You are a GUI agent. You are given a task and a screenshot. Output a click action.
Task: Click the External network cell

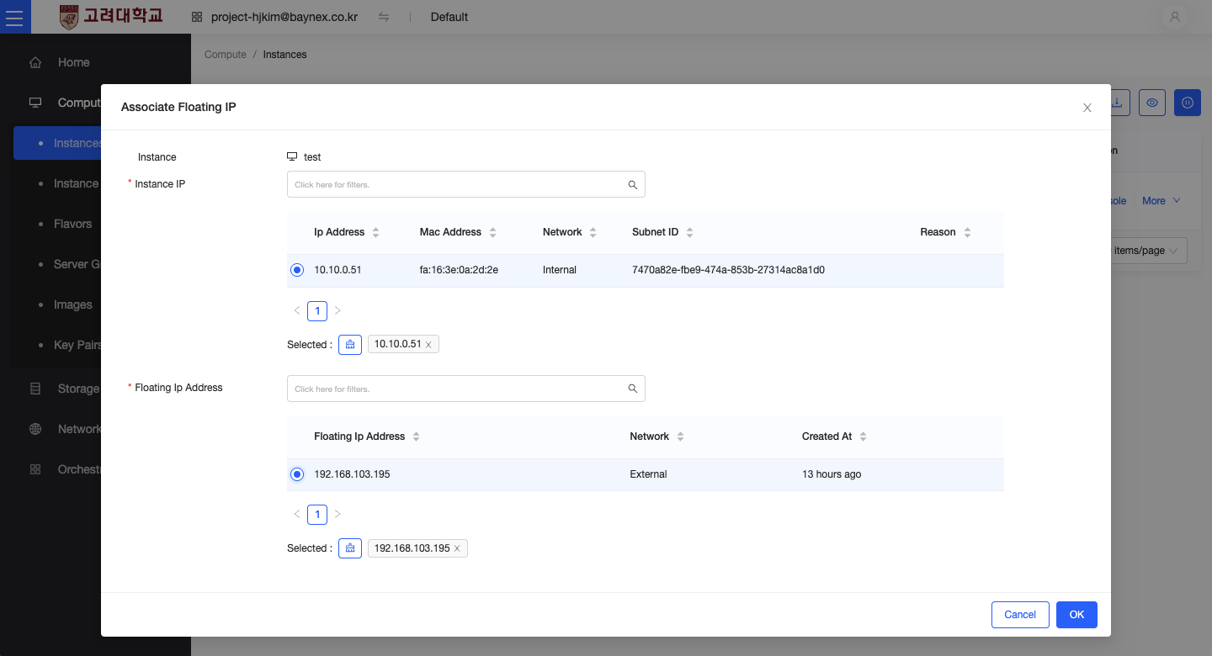click(648, 474)
